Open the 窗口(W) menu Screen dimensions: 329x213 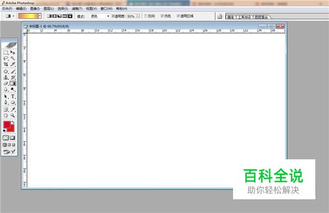(106, 9)
